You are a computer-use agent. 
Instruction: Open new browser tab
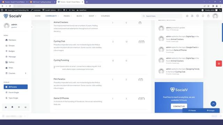pos(87,2)
